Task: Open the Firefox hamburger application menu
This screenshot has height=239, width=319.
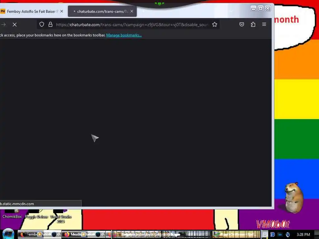Action: [x=264, y=24]
